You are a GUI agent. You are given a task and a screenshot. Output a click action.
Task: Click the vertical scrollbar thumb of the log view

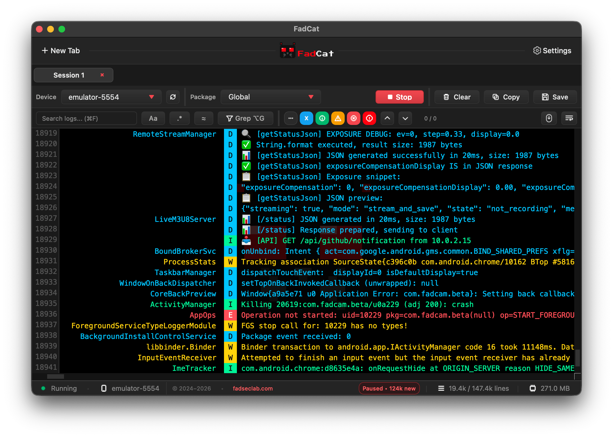point(577,358)
